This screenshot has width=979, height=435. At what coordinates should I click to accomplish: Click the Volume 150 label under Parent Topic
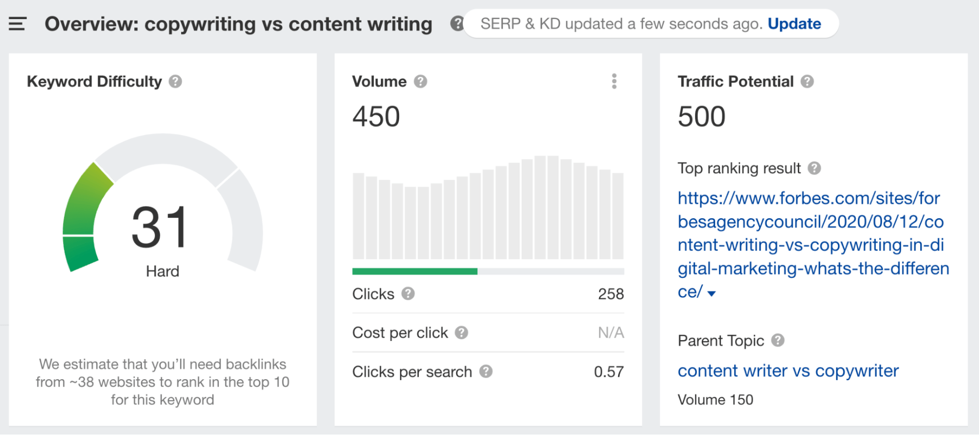[715, 399]
